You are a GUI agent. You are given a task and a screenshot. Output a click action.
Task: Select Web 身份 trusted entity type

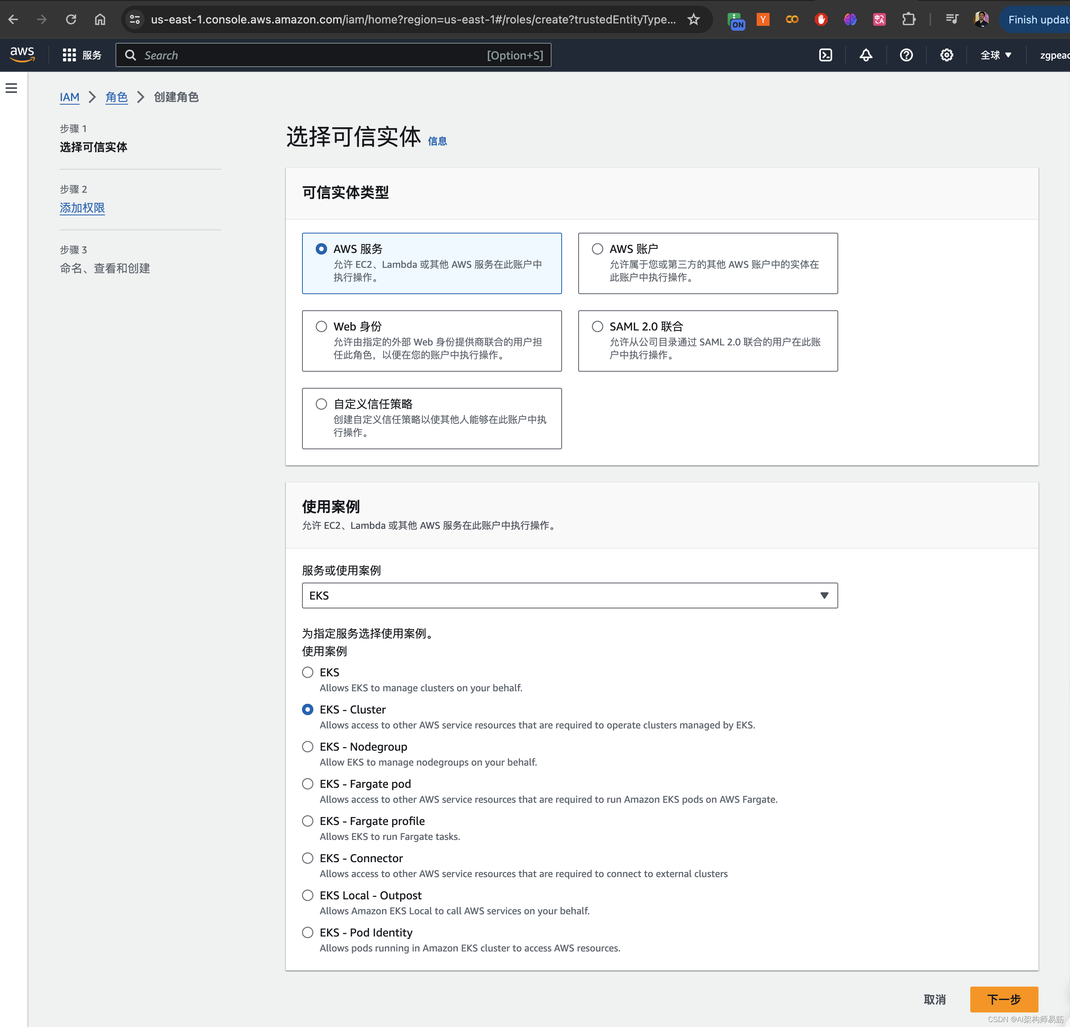(432, 341)
